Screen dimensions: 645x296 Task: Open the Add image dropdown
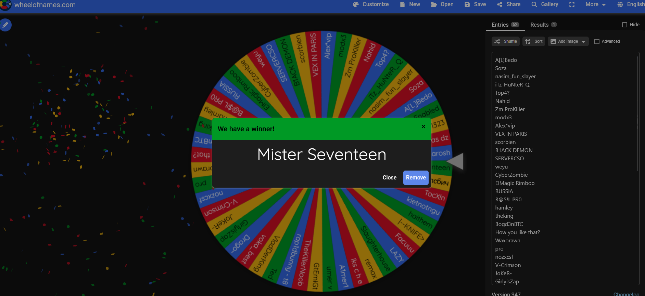(568, 41)
